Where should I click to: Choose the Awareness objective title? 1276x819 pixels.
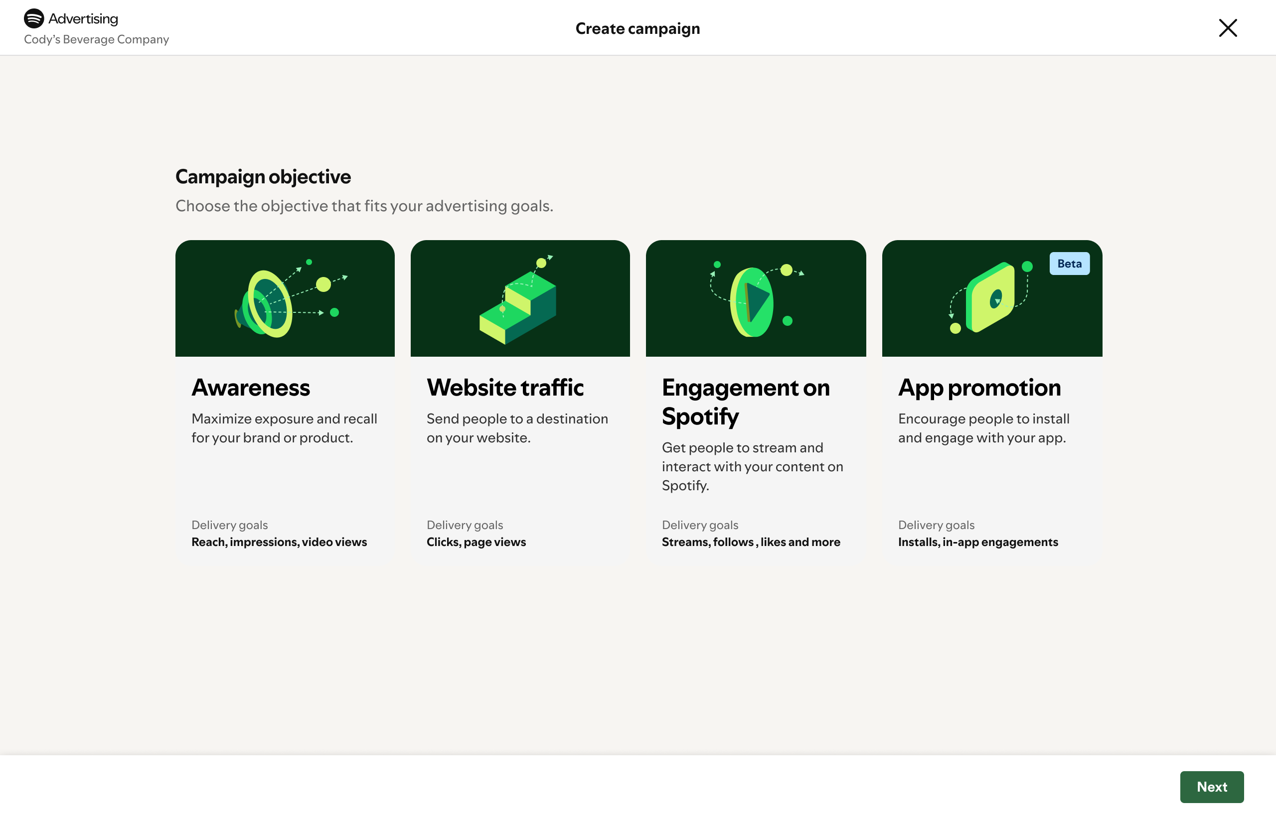[x=251, y=387]
